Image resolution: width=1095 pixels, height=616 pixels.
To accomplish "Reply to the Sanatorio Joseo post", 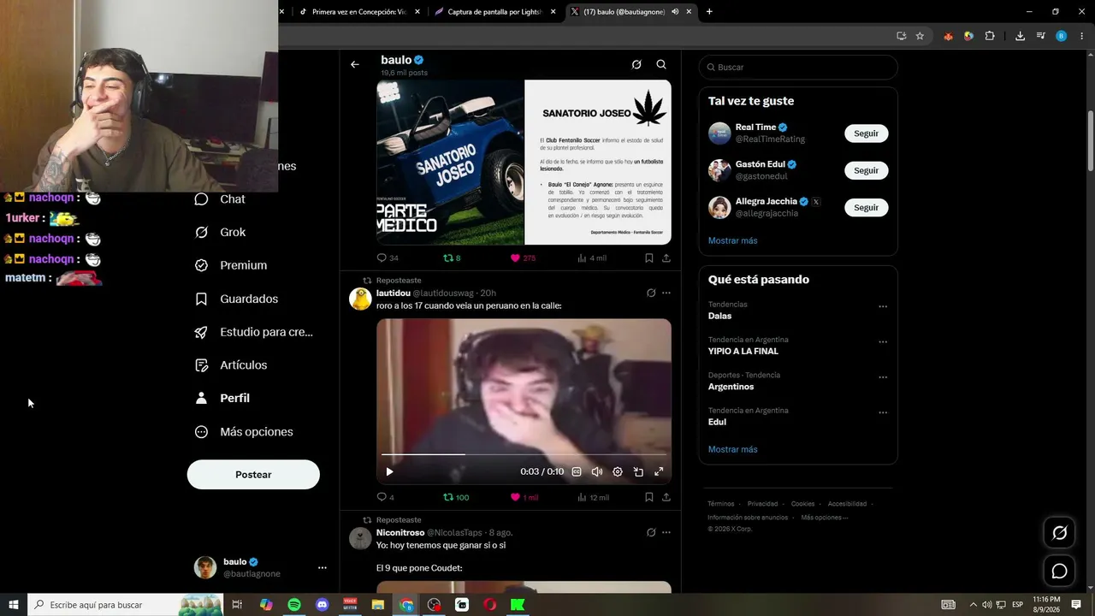I will point(388,258).
